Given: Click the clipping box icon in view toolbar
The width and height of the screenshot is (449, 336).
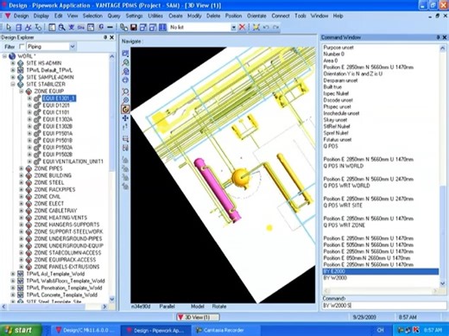Looking at the screenshot, I should [x=125, y=139].
